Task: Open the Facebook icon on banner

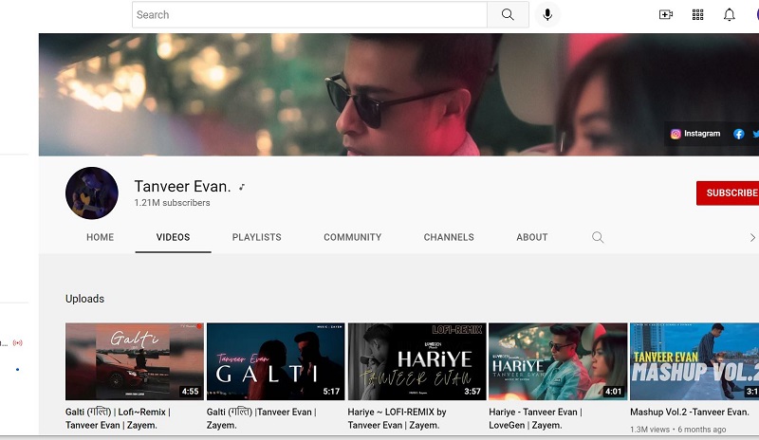Action: click(739, 134)
